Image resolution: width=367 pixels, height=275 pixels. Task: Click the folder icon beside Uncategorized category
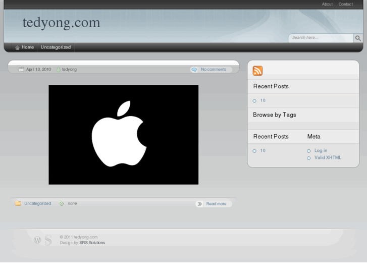[x=18, y=203]
